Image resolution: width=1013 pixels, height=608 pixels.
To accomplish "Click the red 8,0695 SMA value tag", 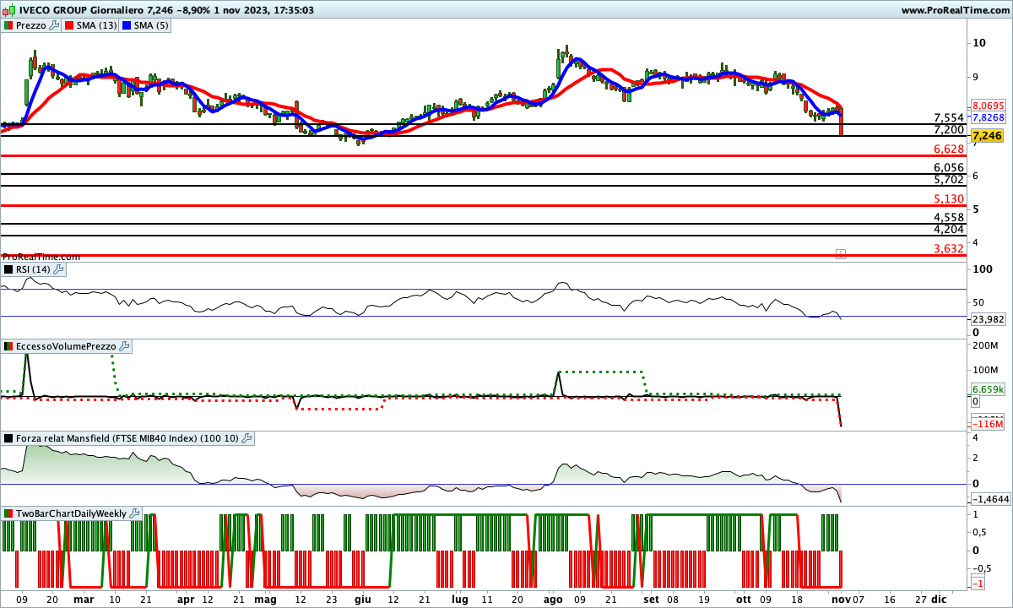I will pos(988,104).
